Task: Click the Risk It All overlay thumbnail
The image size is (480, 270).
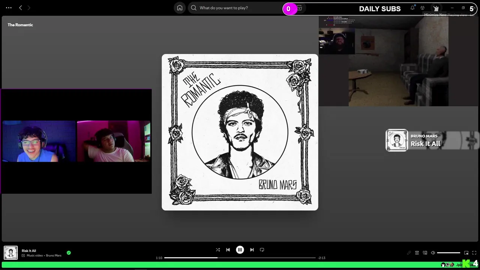Action: [x=397, y=140]
